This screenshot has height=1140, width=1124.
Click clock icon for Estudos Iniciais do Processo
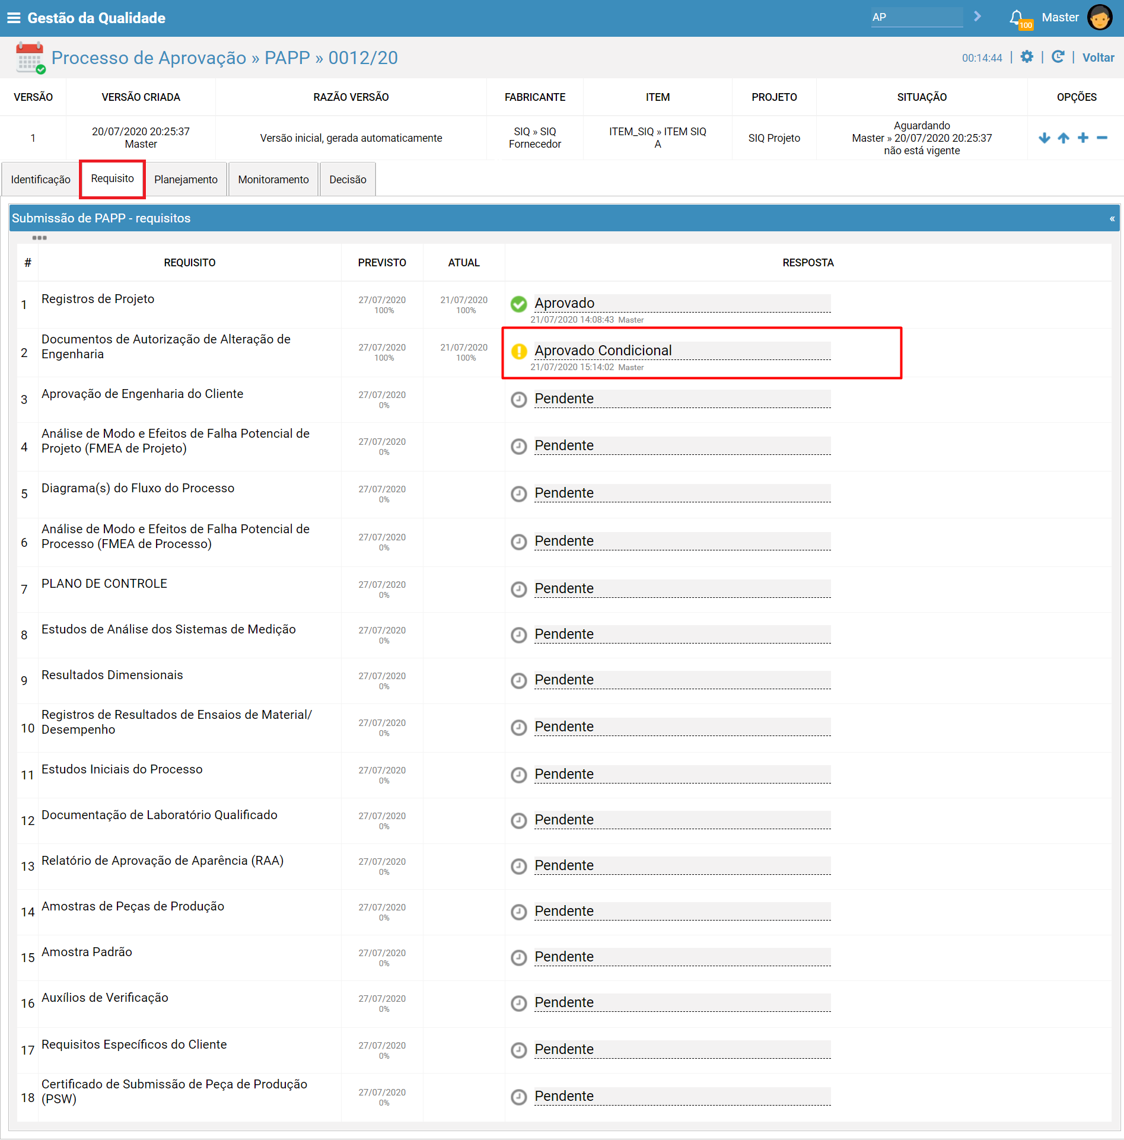click(x=519, y=775)
